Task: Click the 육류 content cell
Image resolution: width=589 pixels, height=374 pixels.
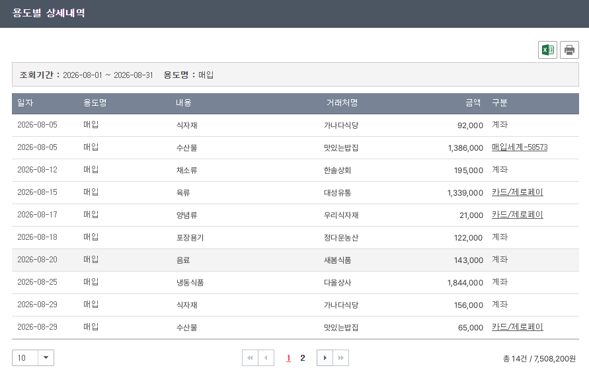Action: [x=183, y=193]
